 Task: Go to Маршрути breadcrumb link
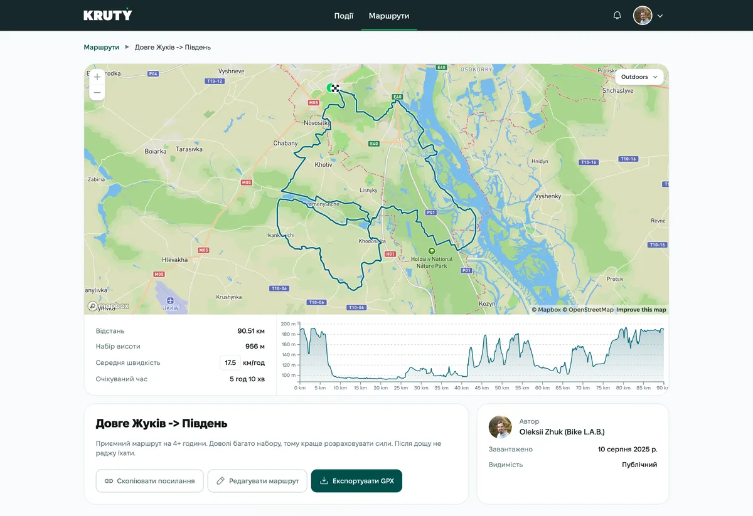101,47
